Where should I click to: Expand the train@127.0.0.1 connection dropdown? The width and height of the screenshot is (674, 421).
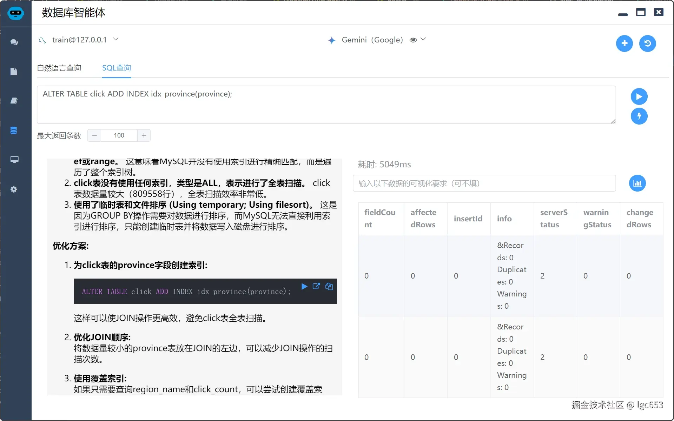click(116, 39)
